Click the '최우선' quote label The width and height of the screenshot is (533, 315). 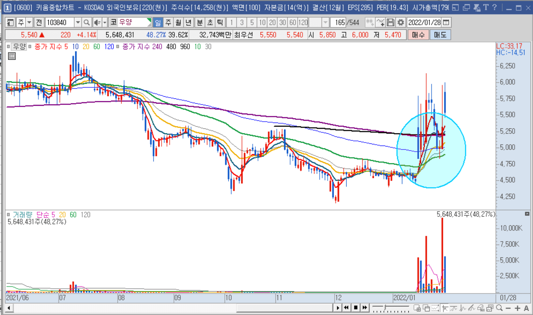click(x=243, y=35)
